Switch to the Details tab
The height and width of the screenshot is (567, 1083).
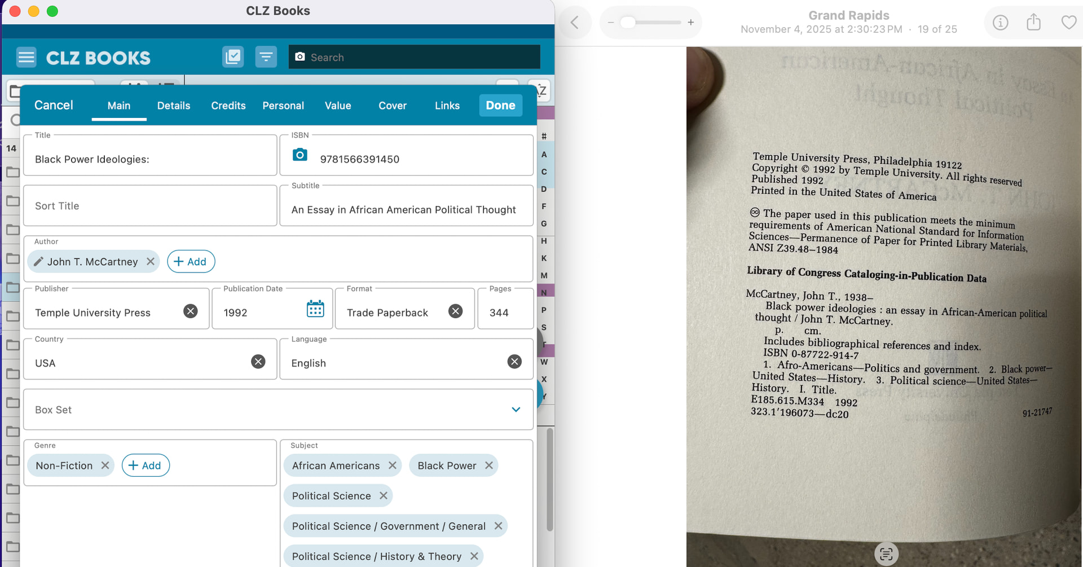pyautogui.click(x=173, y=106)
